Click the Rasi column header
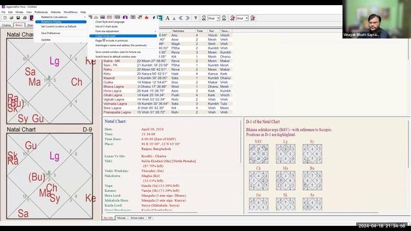 click(x=213, y=31)
